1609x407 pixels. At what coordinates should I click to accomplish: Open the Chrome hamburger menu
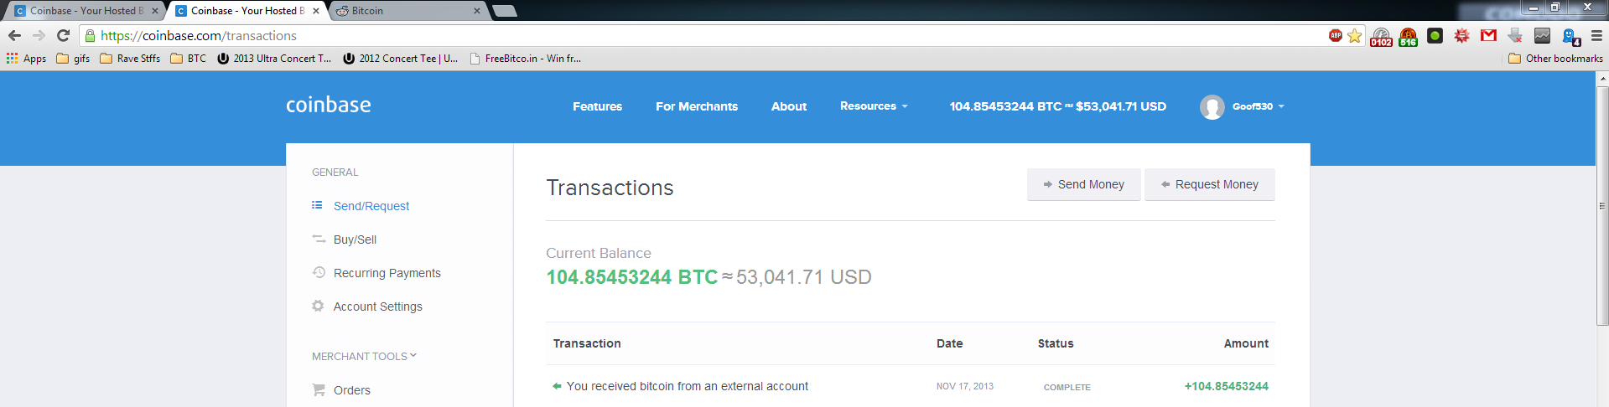click(x=1596, y=35)
